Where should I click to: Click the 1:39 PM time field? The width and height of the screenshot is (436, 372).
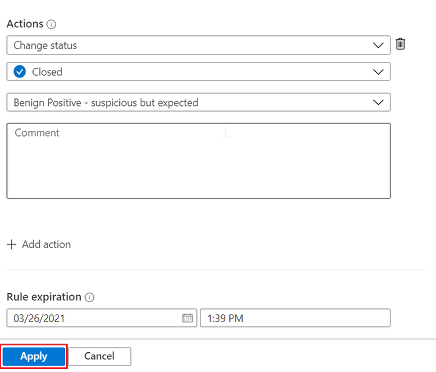click(294, 318)
